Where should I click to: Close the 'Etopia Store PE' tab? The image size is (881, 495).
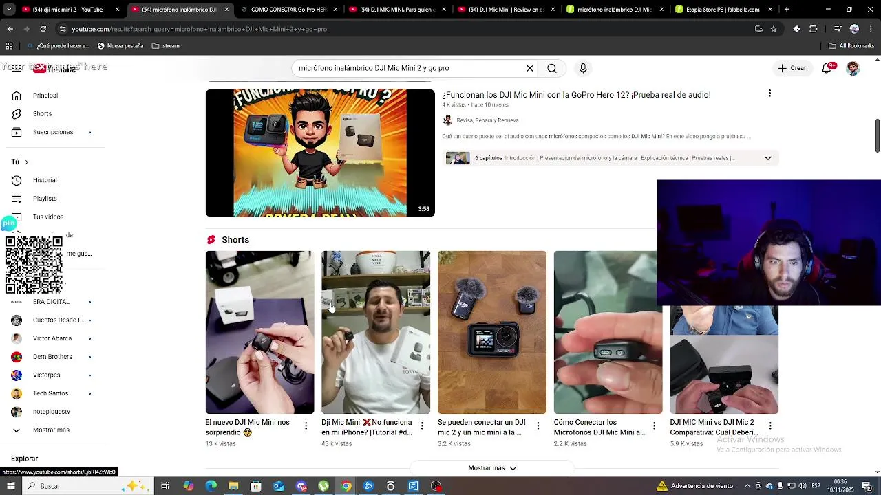tap(770, 10)
